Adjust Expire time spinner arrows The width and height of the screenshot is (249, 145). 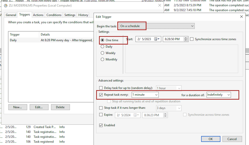coord(165,115)
